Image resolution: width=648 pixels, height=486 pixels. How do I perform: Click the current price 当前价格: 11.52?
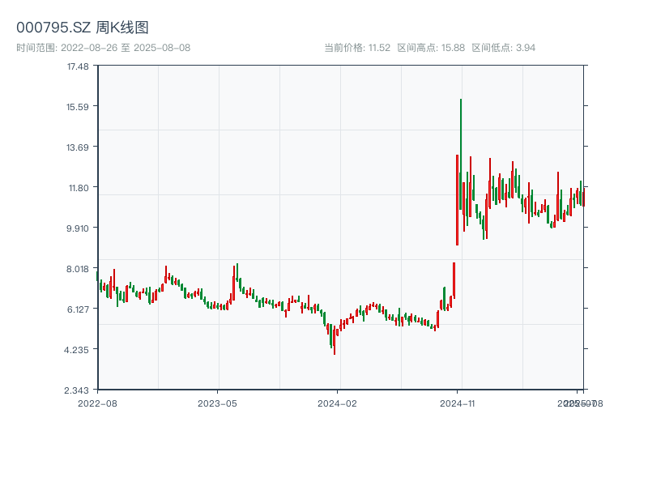(x=357, y=48)
